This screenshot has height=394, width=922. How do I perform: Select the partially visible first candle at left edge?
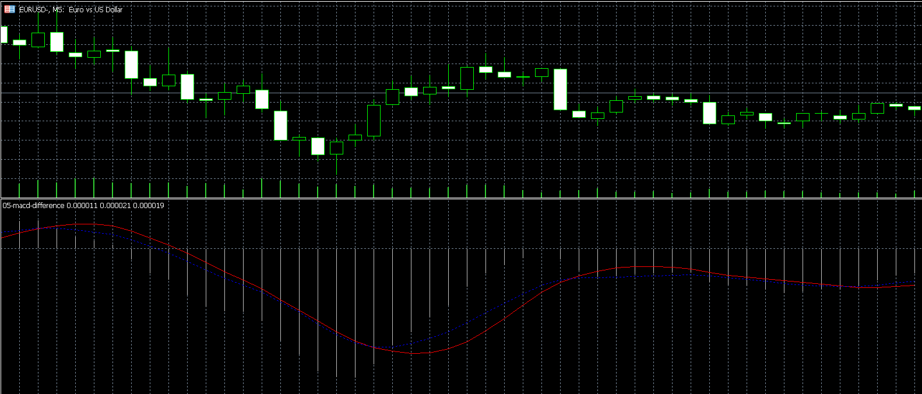pyautogui.click(x=3, y=35)
